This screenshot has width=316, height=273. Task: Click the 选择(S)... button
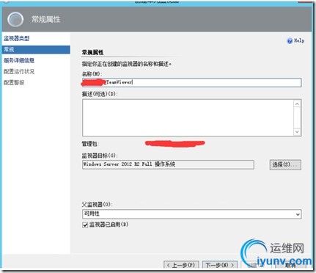pyautogui.click(x=285, y=164)
